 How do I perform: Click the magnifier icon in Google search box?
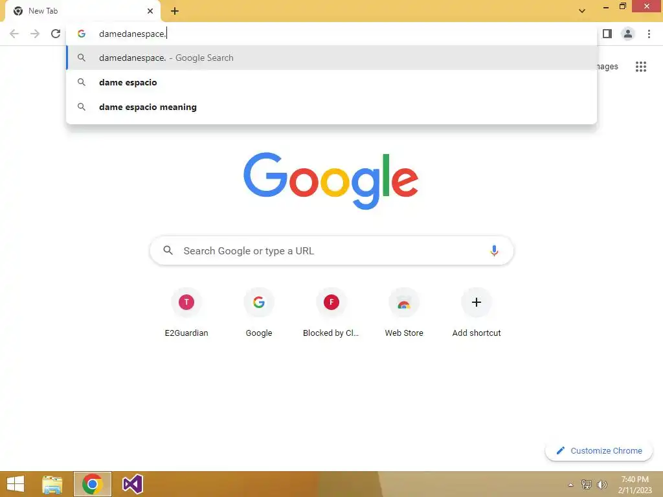(x=168, y=250)
